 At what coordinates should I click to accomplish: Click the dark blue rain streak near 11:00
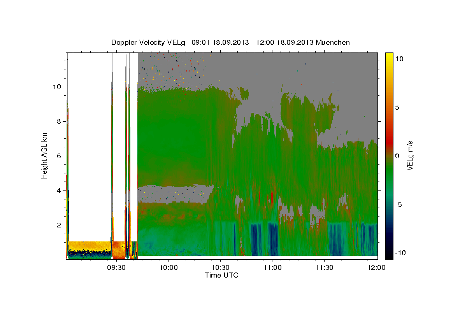click(x=273, y=239)
